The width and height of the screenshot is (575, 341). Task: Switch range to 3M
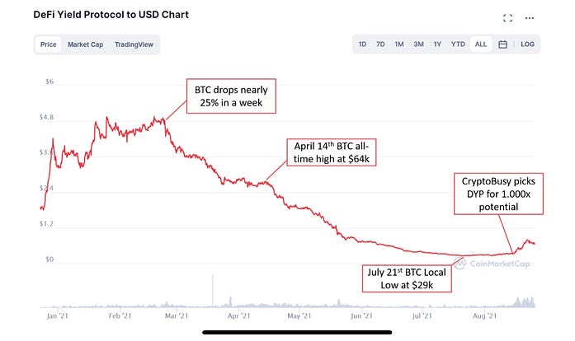click(x=419, y=44)
